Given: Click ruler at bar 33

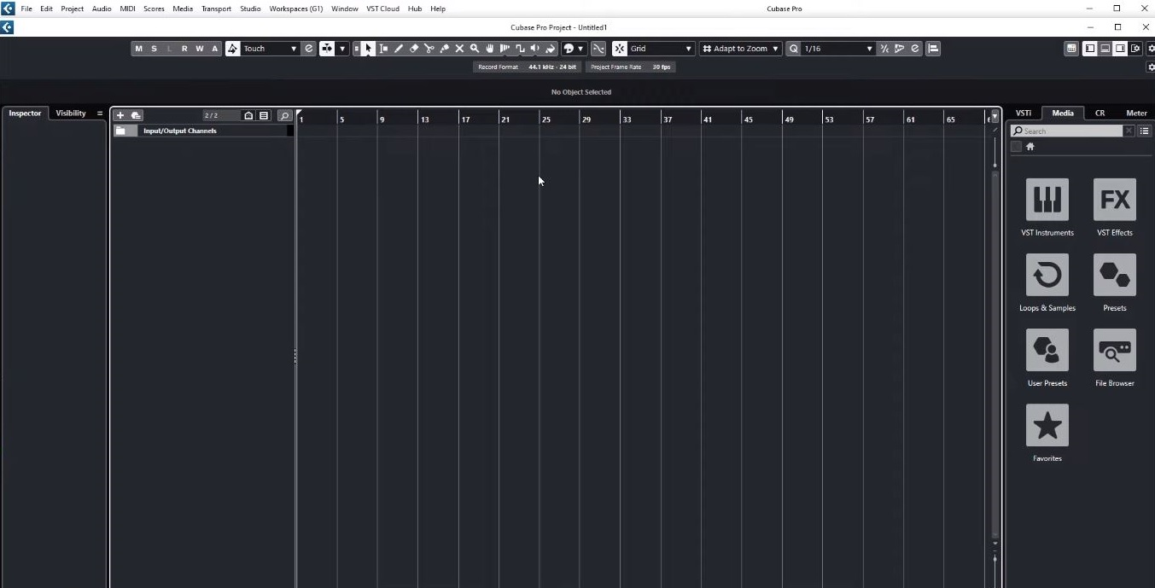Looking at the screenshot, I should [x=627, y=119].
